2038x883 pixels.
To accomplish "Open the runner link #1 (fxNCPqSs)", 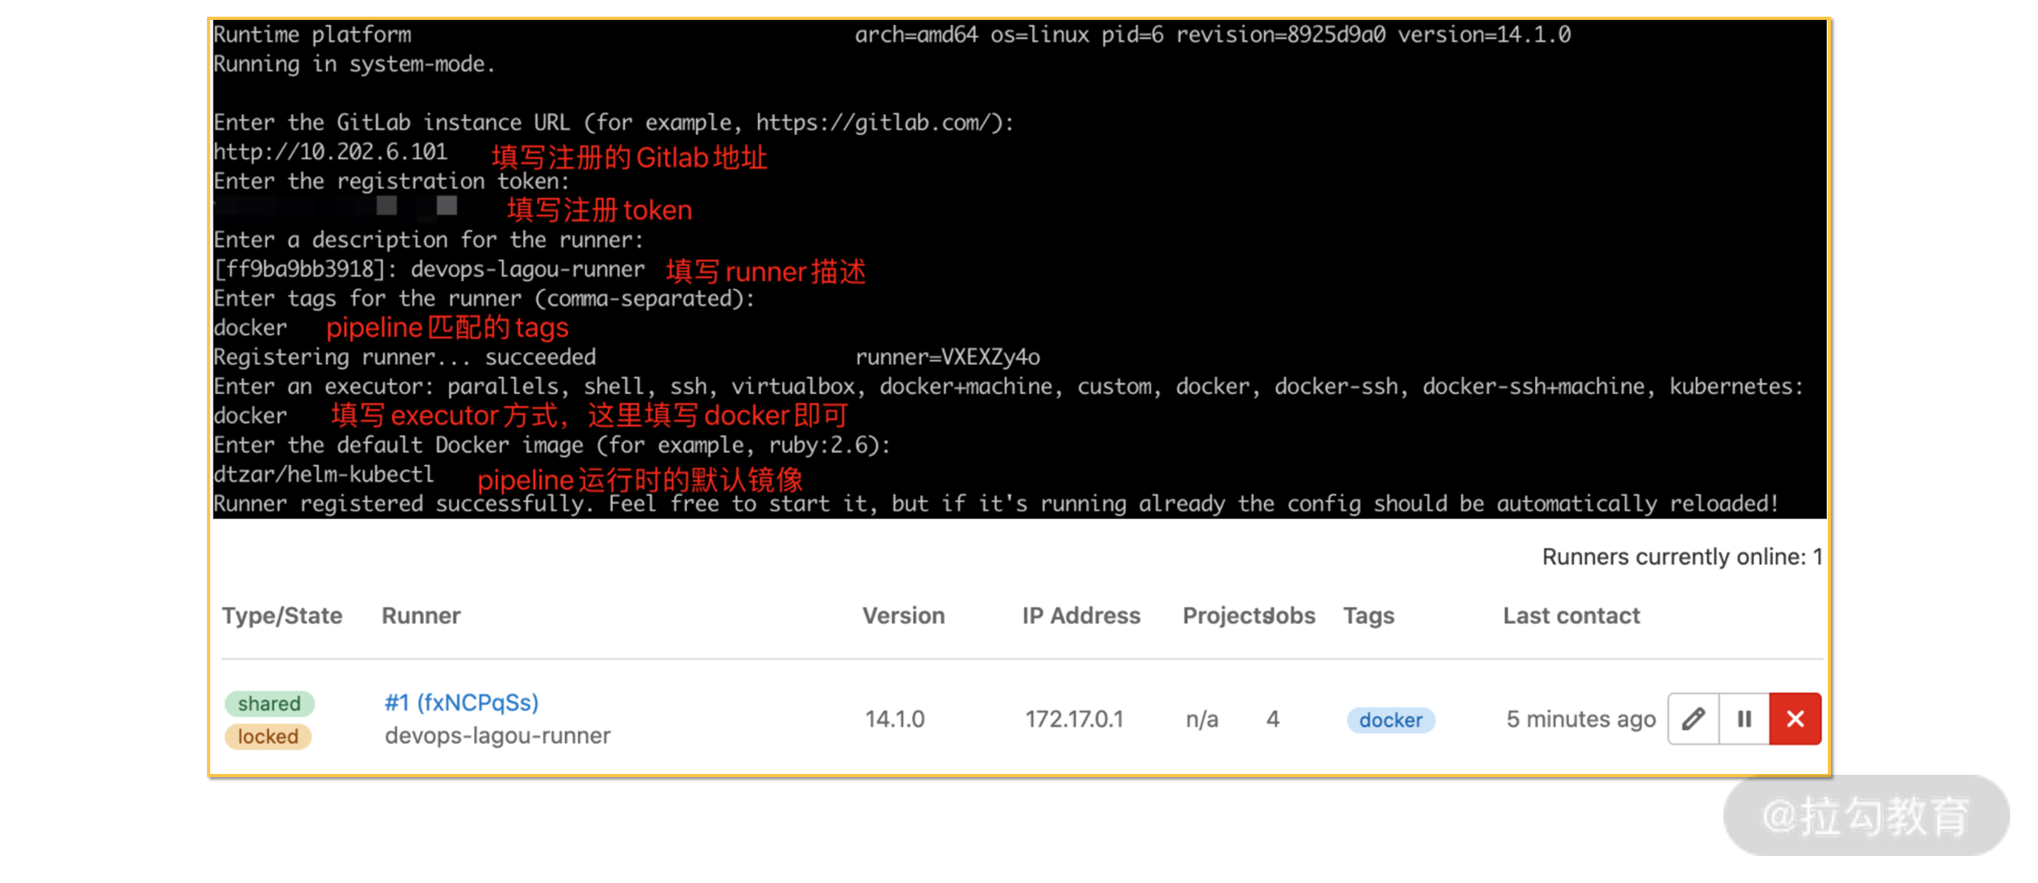I will click(x=462, y=702).
